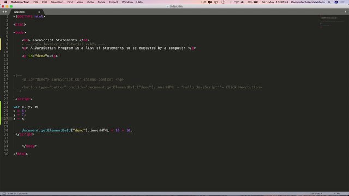Click Line 27, Column status text

coord(17,194)
